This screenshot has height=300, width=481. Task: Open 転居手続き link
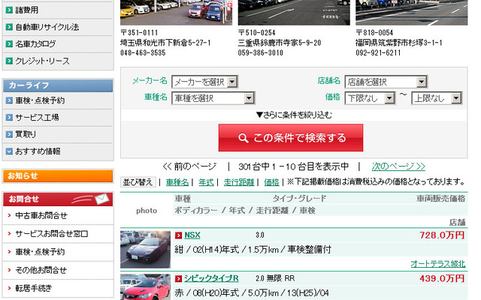coord(33,288)
